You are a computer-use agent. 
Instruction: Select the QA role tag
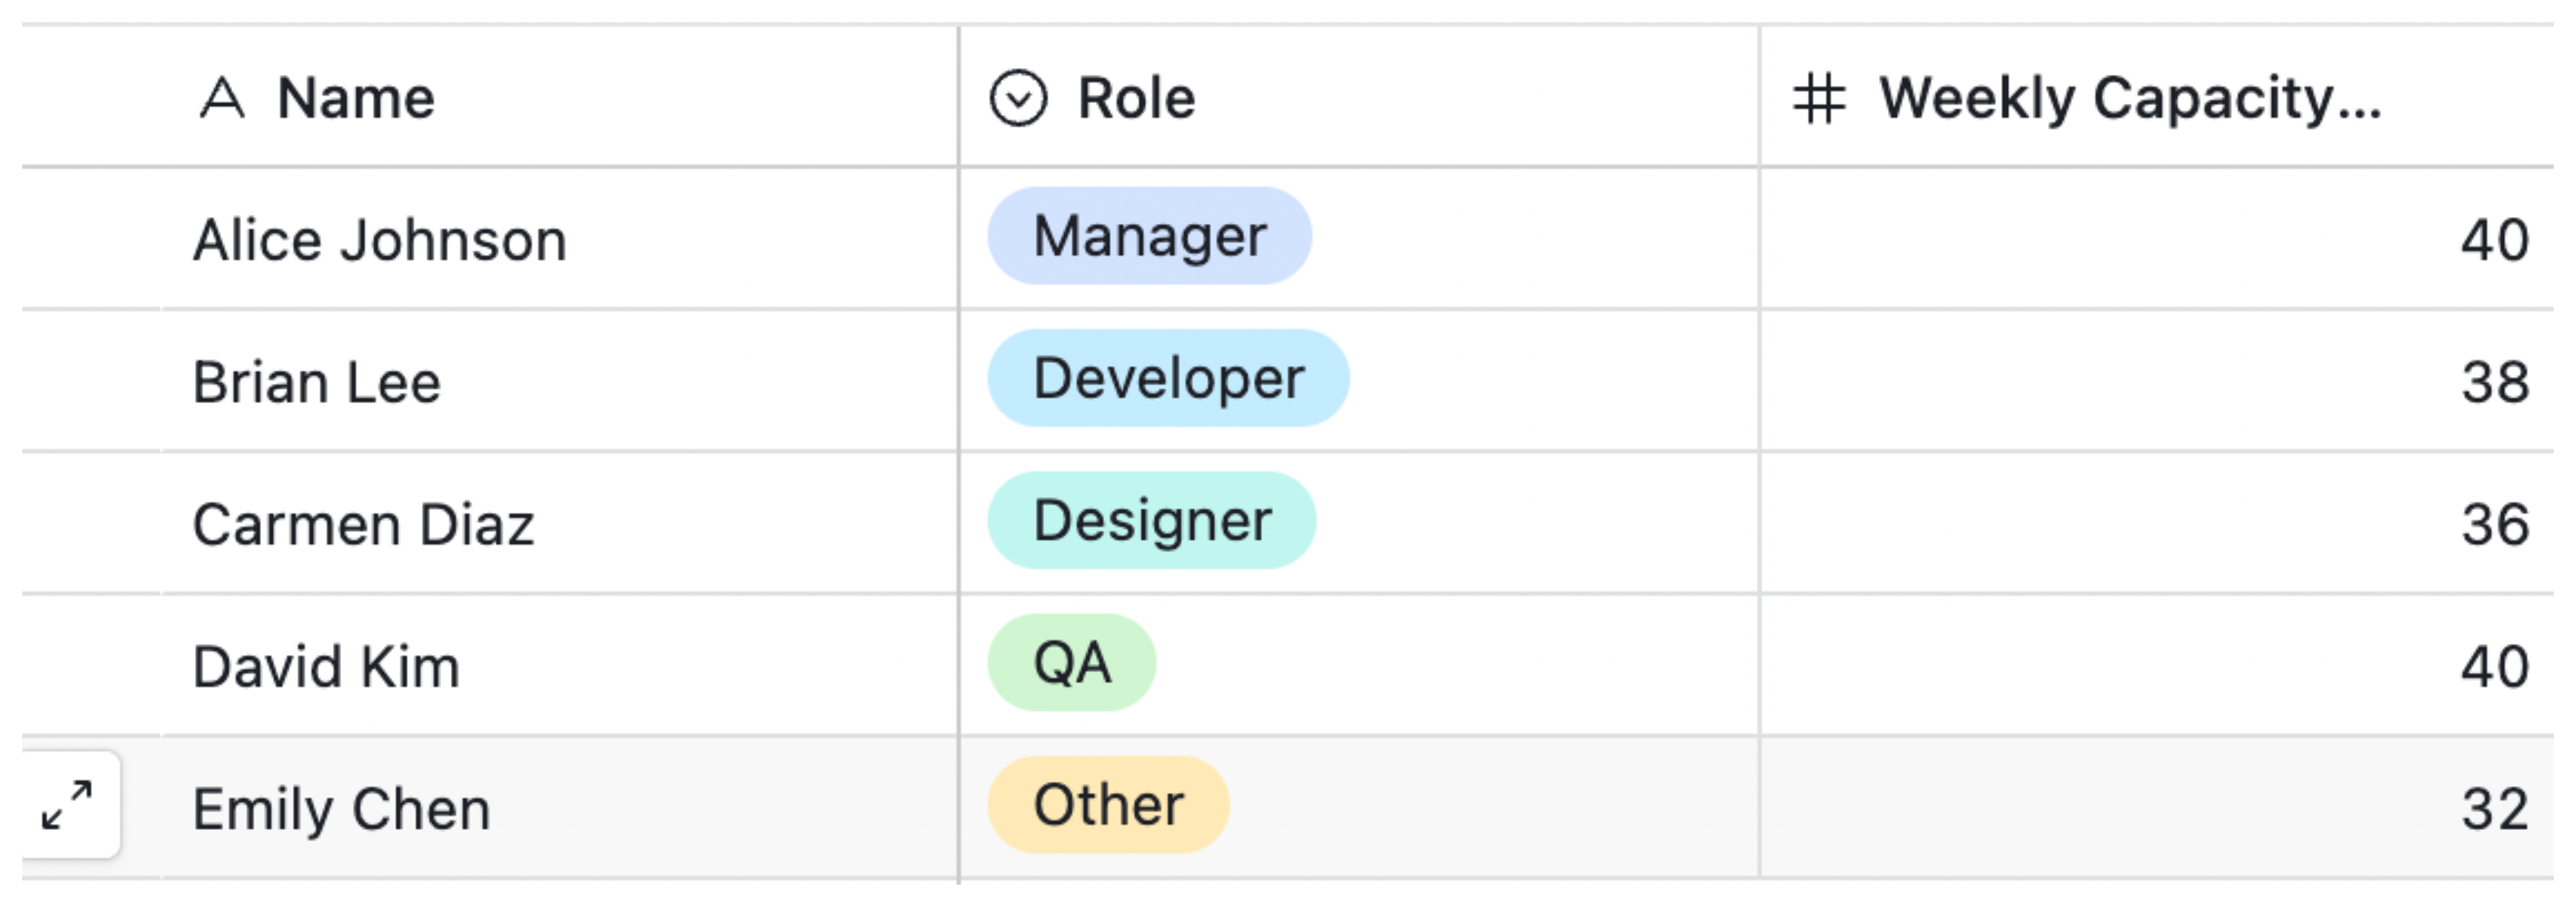coord(1072,662)
